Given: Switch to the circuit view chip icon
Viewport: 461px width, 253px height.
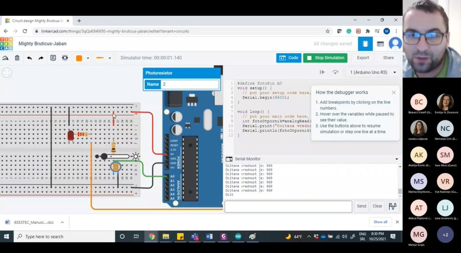Looking at the screenshot, I should [x=365, y=44].
